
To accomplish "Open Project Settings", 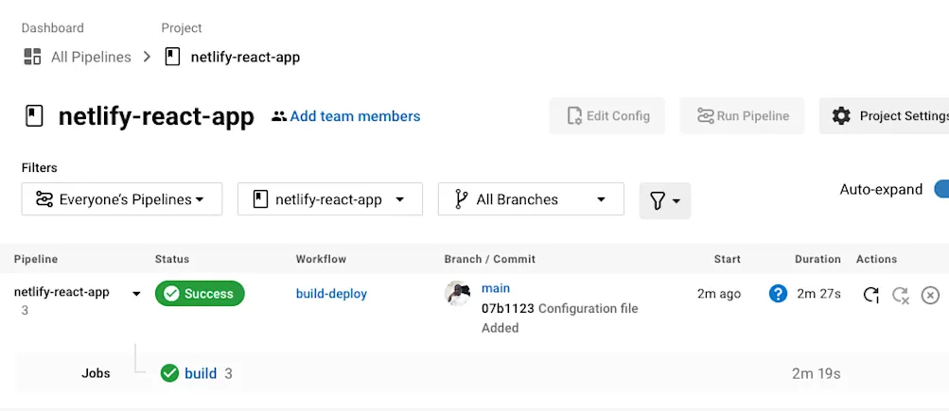I will click(885, 115).
